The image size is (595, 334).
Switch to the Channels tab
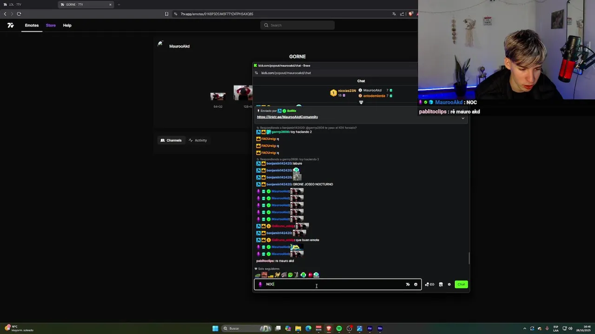171,140
